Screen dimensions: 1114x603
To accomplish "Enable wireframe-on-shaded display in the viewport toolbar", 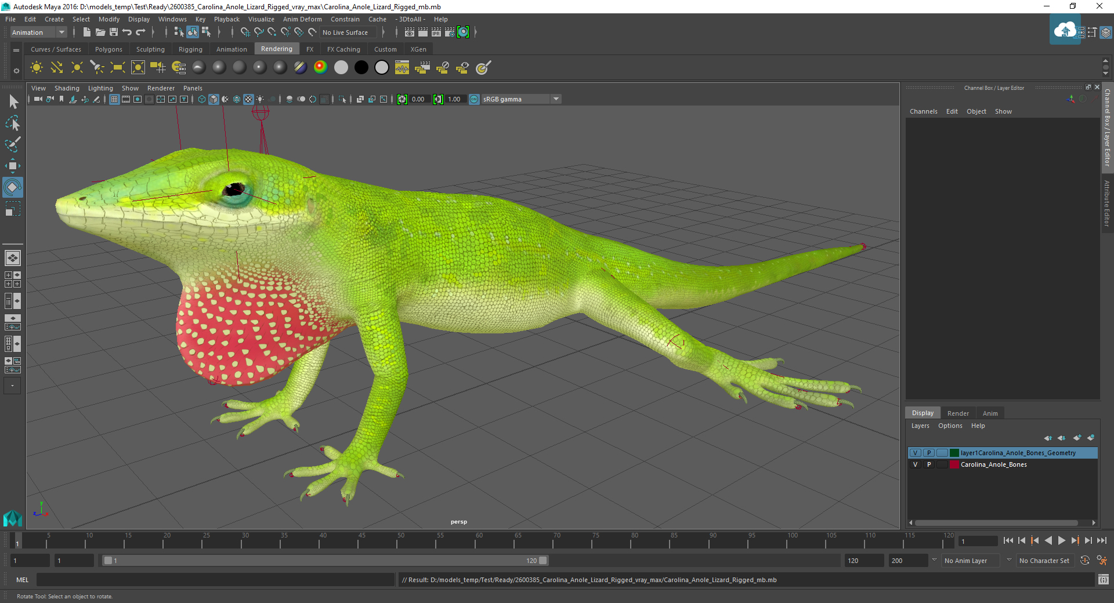I will (226, 99).
